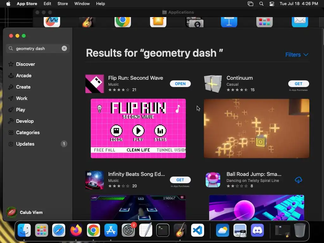Click the Flip Run: Second Wave title
Image resolution: width=324 pixels, height=243 pixels.
tap(135, 78)
